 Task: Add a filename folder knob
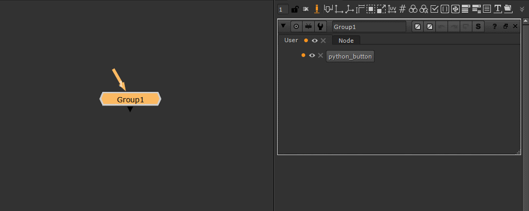[508, 9]
